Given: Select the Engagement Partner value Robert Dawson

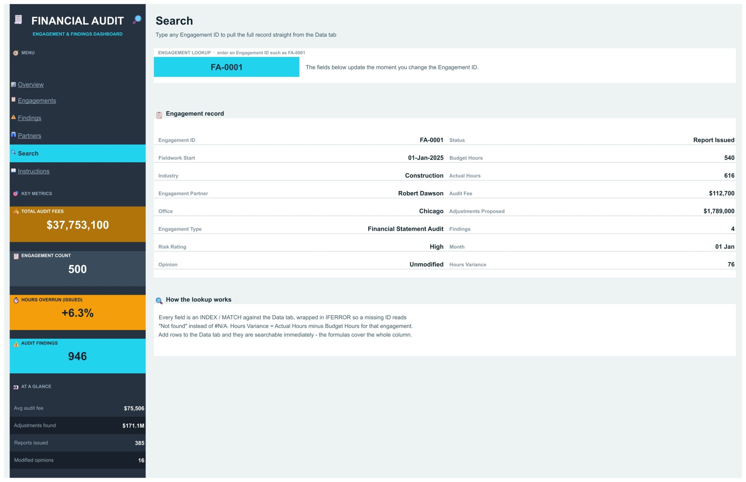Looking at the screenshot, I should coord(420,193).
